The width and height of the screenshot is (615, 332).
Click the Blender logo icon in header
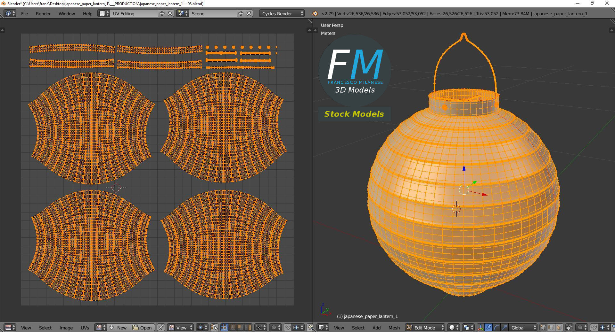pos(315,13)
